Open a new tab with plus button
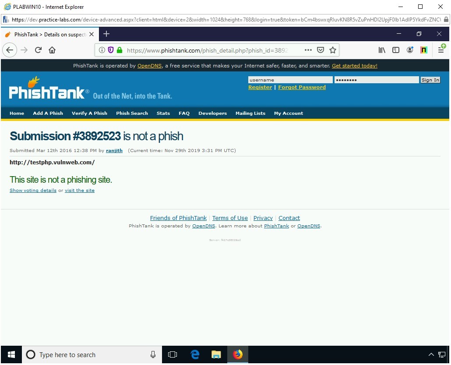 click(106, 34)
